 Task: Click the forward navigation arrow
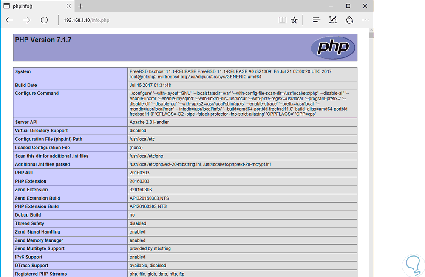[26, 20]
